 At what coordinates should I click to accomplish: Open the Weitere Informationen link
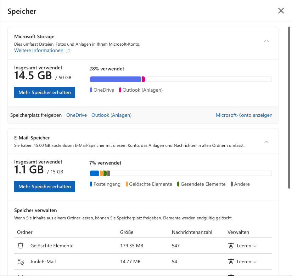[x=39, y=50]
